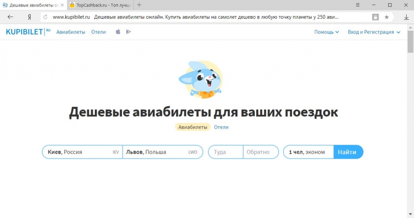Maximize the browser window
The image size is (414, 218).
[x=390, y=5]
